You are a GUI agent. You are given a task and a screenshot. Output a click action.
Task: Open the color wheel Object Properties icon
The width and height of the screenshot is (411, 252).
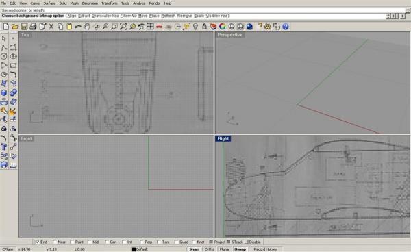[x=222, y=27]
